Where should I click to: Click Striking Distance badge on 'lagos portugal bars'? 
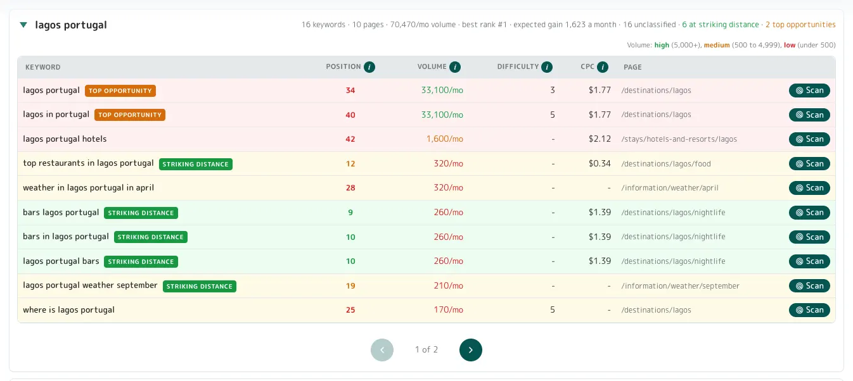141,261
